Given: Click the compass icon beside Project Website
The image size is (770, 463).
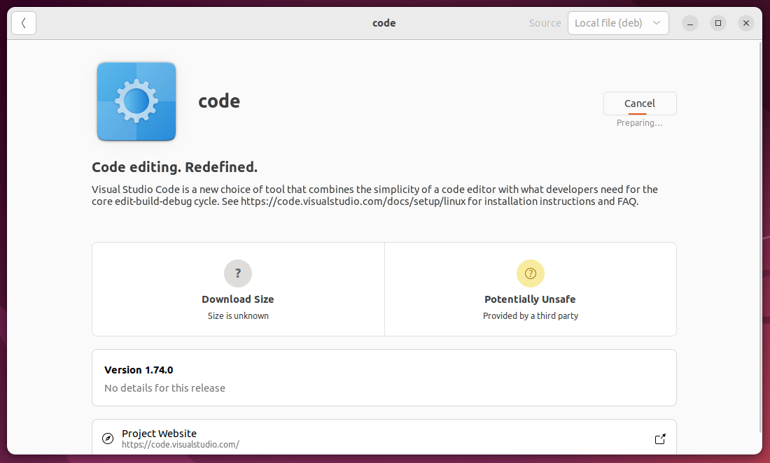Looking at the screenshot, I should 108,439.
